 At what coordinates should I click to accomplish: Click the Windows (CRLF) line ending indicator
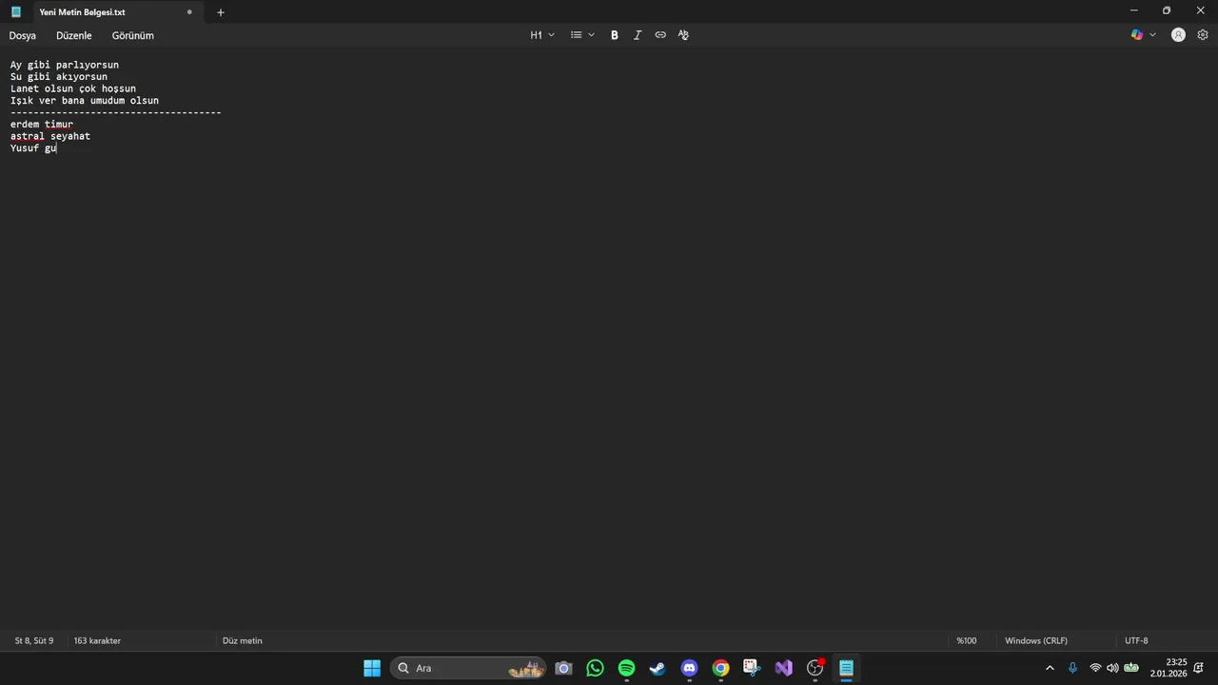pyautogui.click(x=1036, y=641)
